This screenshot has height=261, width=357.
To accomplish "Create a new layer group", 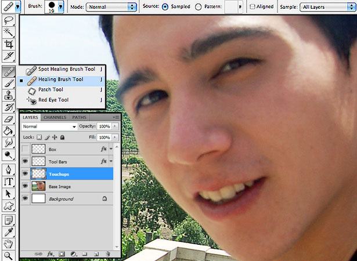I will tap(85, 253).
